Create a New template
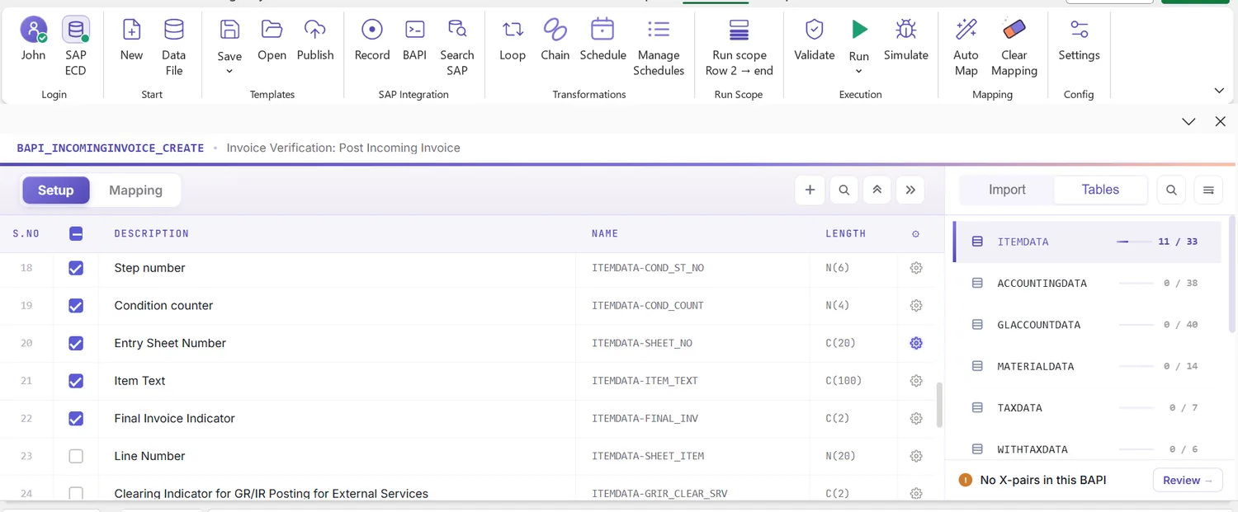 pyautogui.click(x=131, y=40)
